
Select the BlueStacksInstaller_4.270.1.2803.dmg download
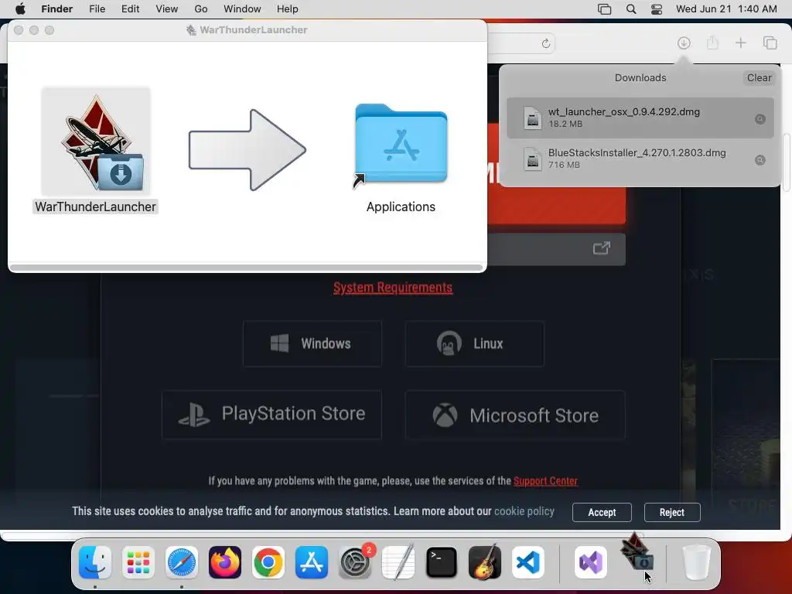(x=640, y=159)
